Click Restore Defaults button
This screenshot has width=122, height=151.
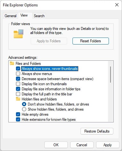coord(97,131)
